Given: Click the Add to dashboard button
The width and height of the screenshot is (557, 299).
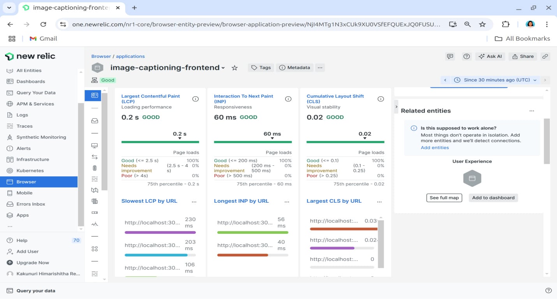Looking at the screenshot, I should click(493, 198).
